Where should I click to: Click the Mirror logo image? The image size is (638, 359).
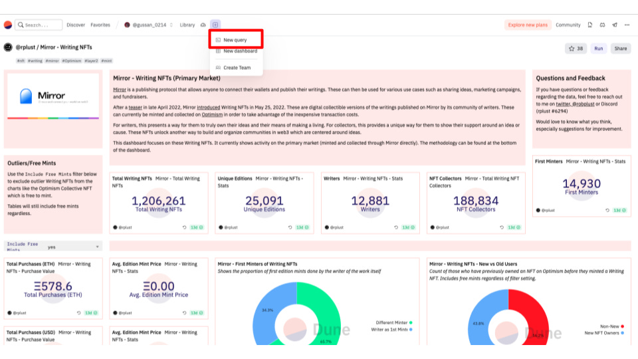[53, 96]
